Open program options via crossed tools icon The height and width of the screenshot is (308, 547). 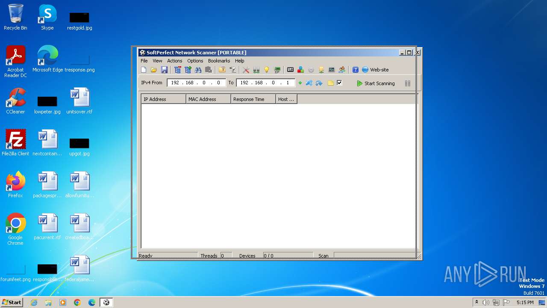click(246, 70)
